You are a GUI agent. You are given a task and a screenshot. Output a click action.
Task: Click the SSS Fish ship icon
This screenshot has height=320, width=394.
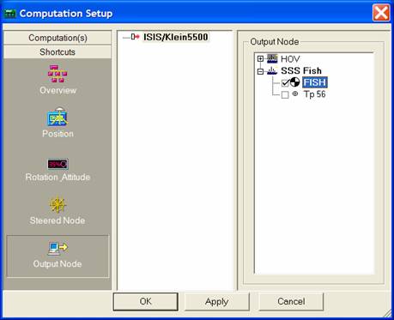point(272,70)
